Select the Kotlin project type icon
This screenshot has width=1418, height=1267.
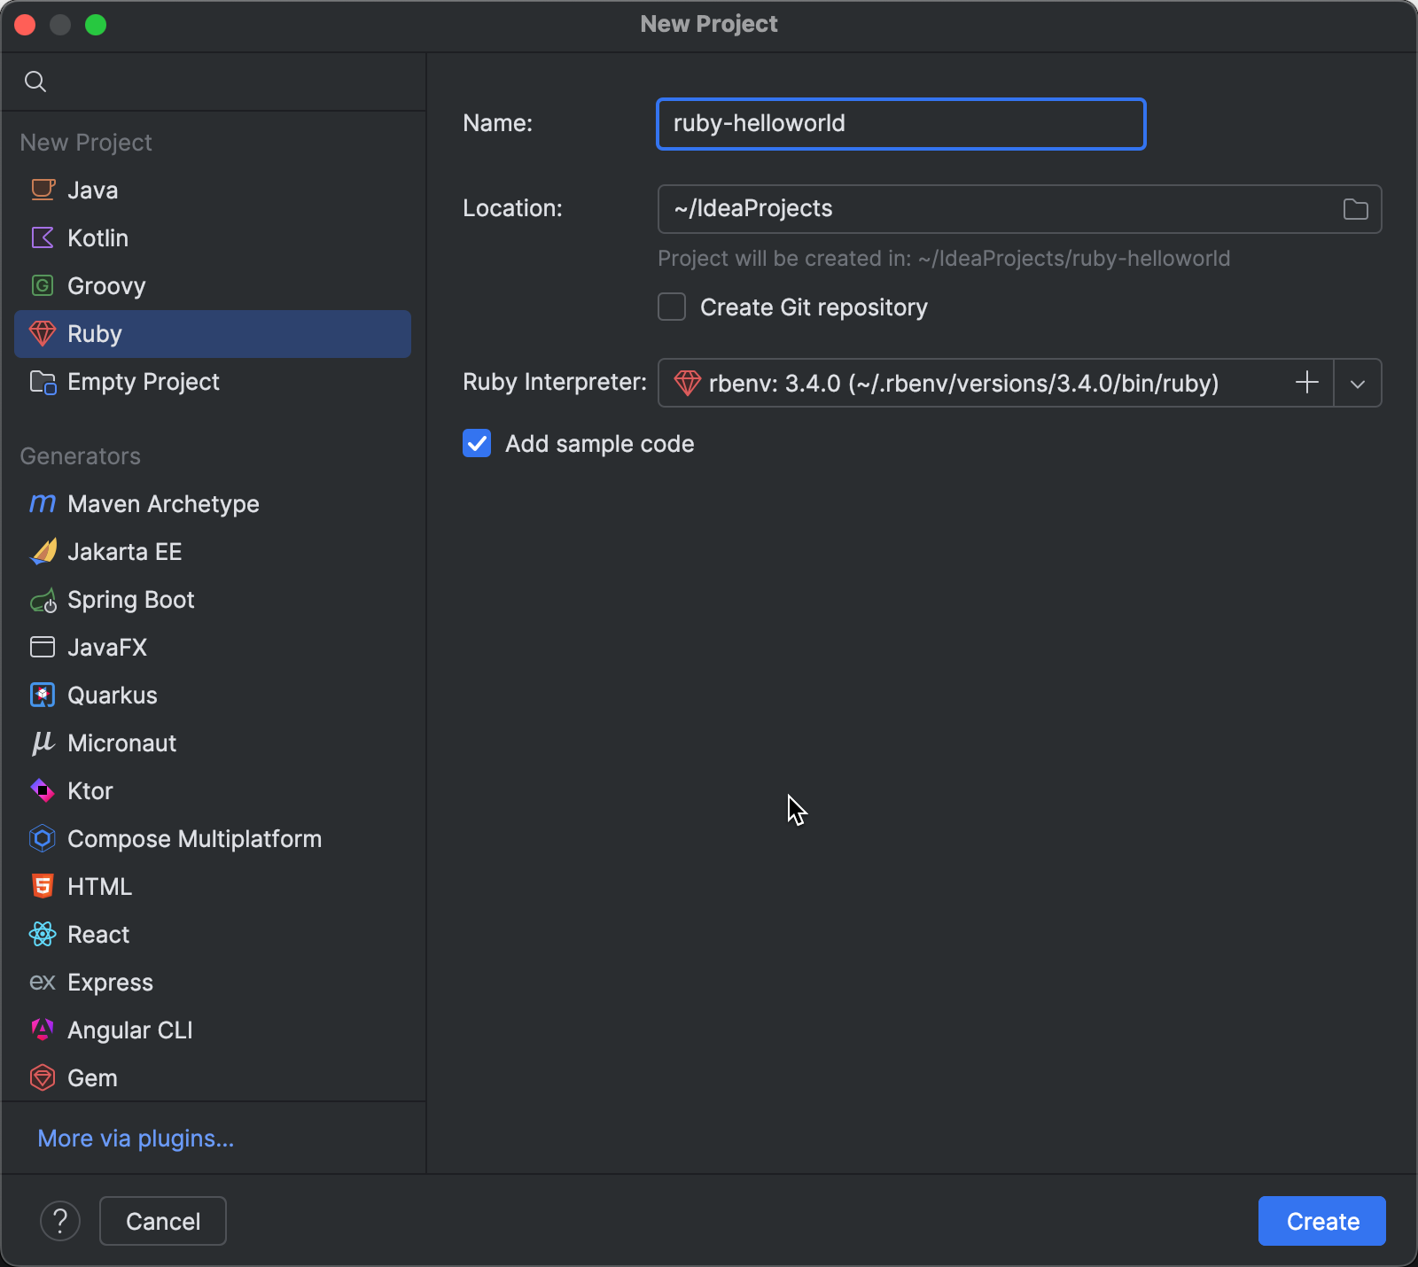(43, 237)
